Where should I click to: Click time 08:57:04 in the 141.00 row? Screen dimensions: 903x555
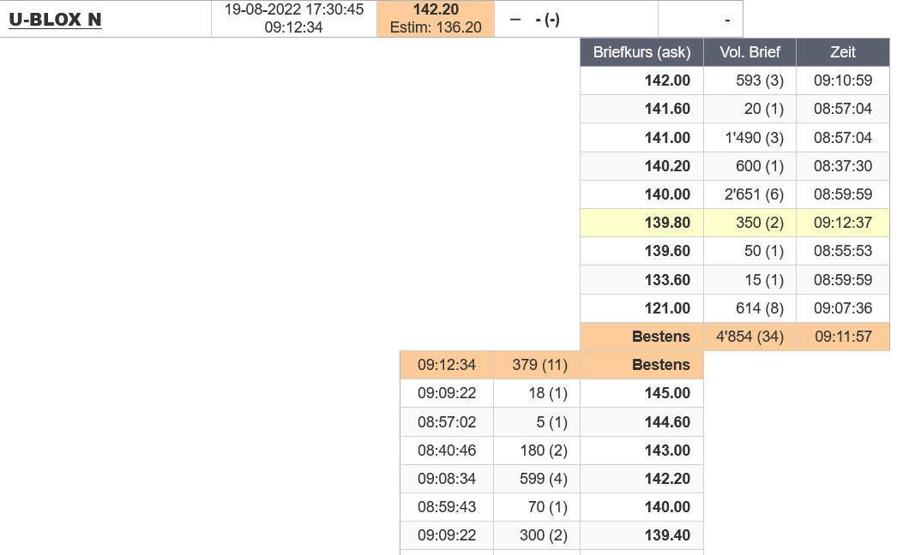tap(842, 138)
